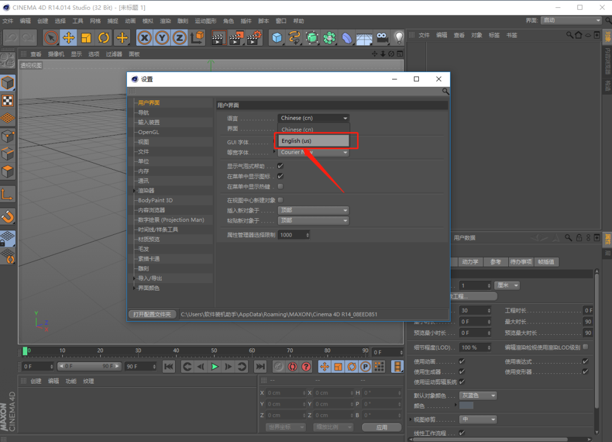Open the 摄像机 viewport menu
The width and height of the screenshot is (612, 442).
click(x=56, y=54)
